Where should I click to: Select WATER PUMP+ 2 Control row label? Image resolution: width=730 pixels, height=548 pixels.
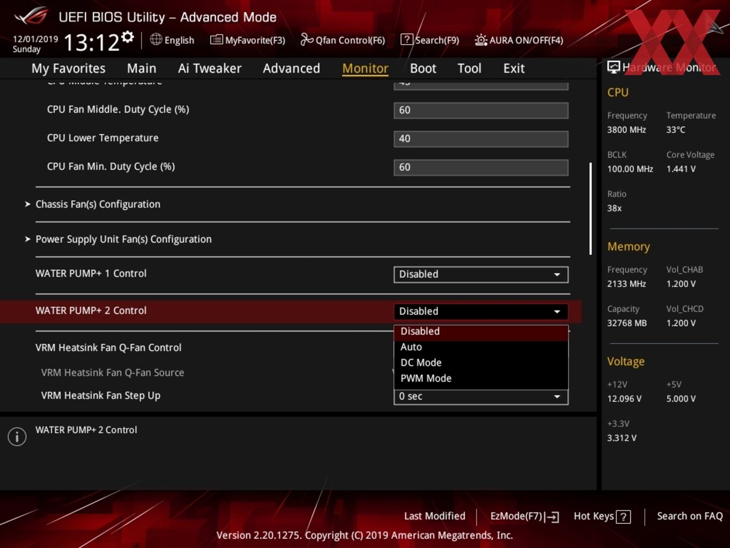pyautogui.click(x=91, y=311)
